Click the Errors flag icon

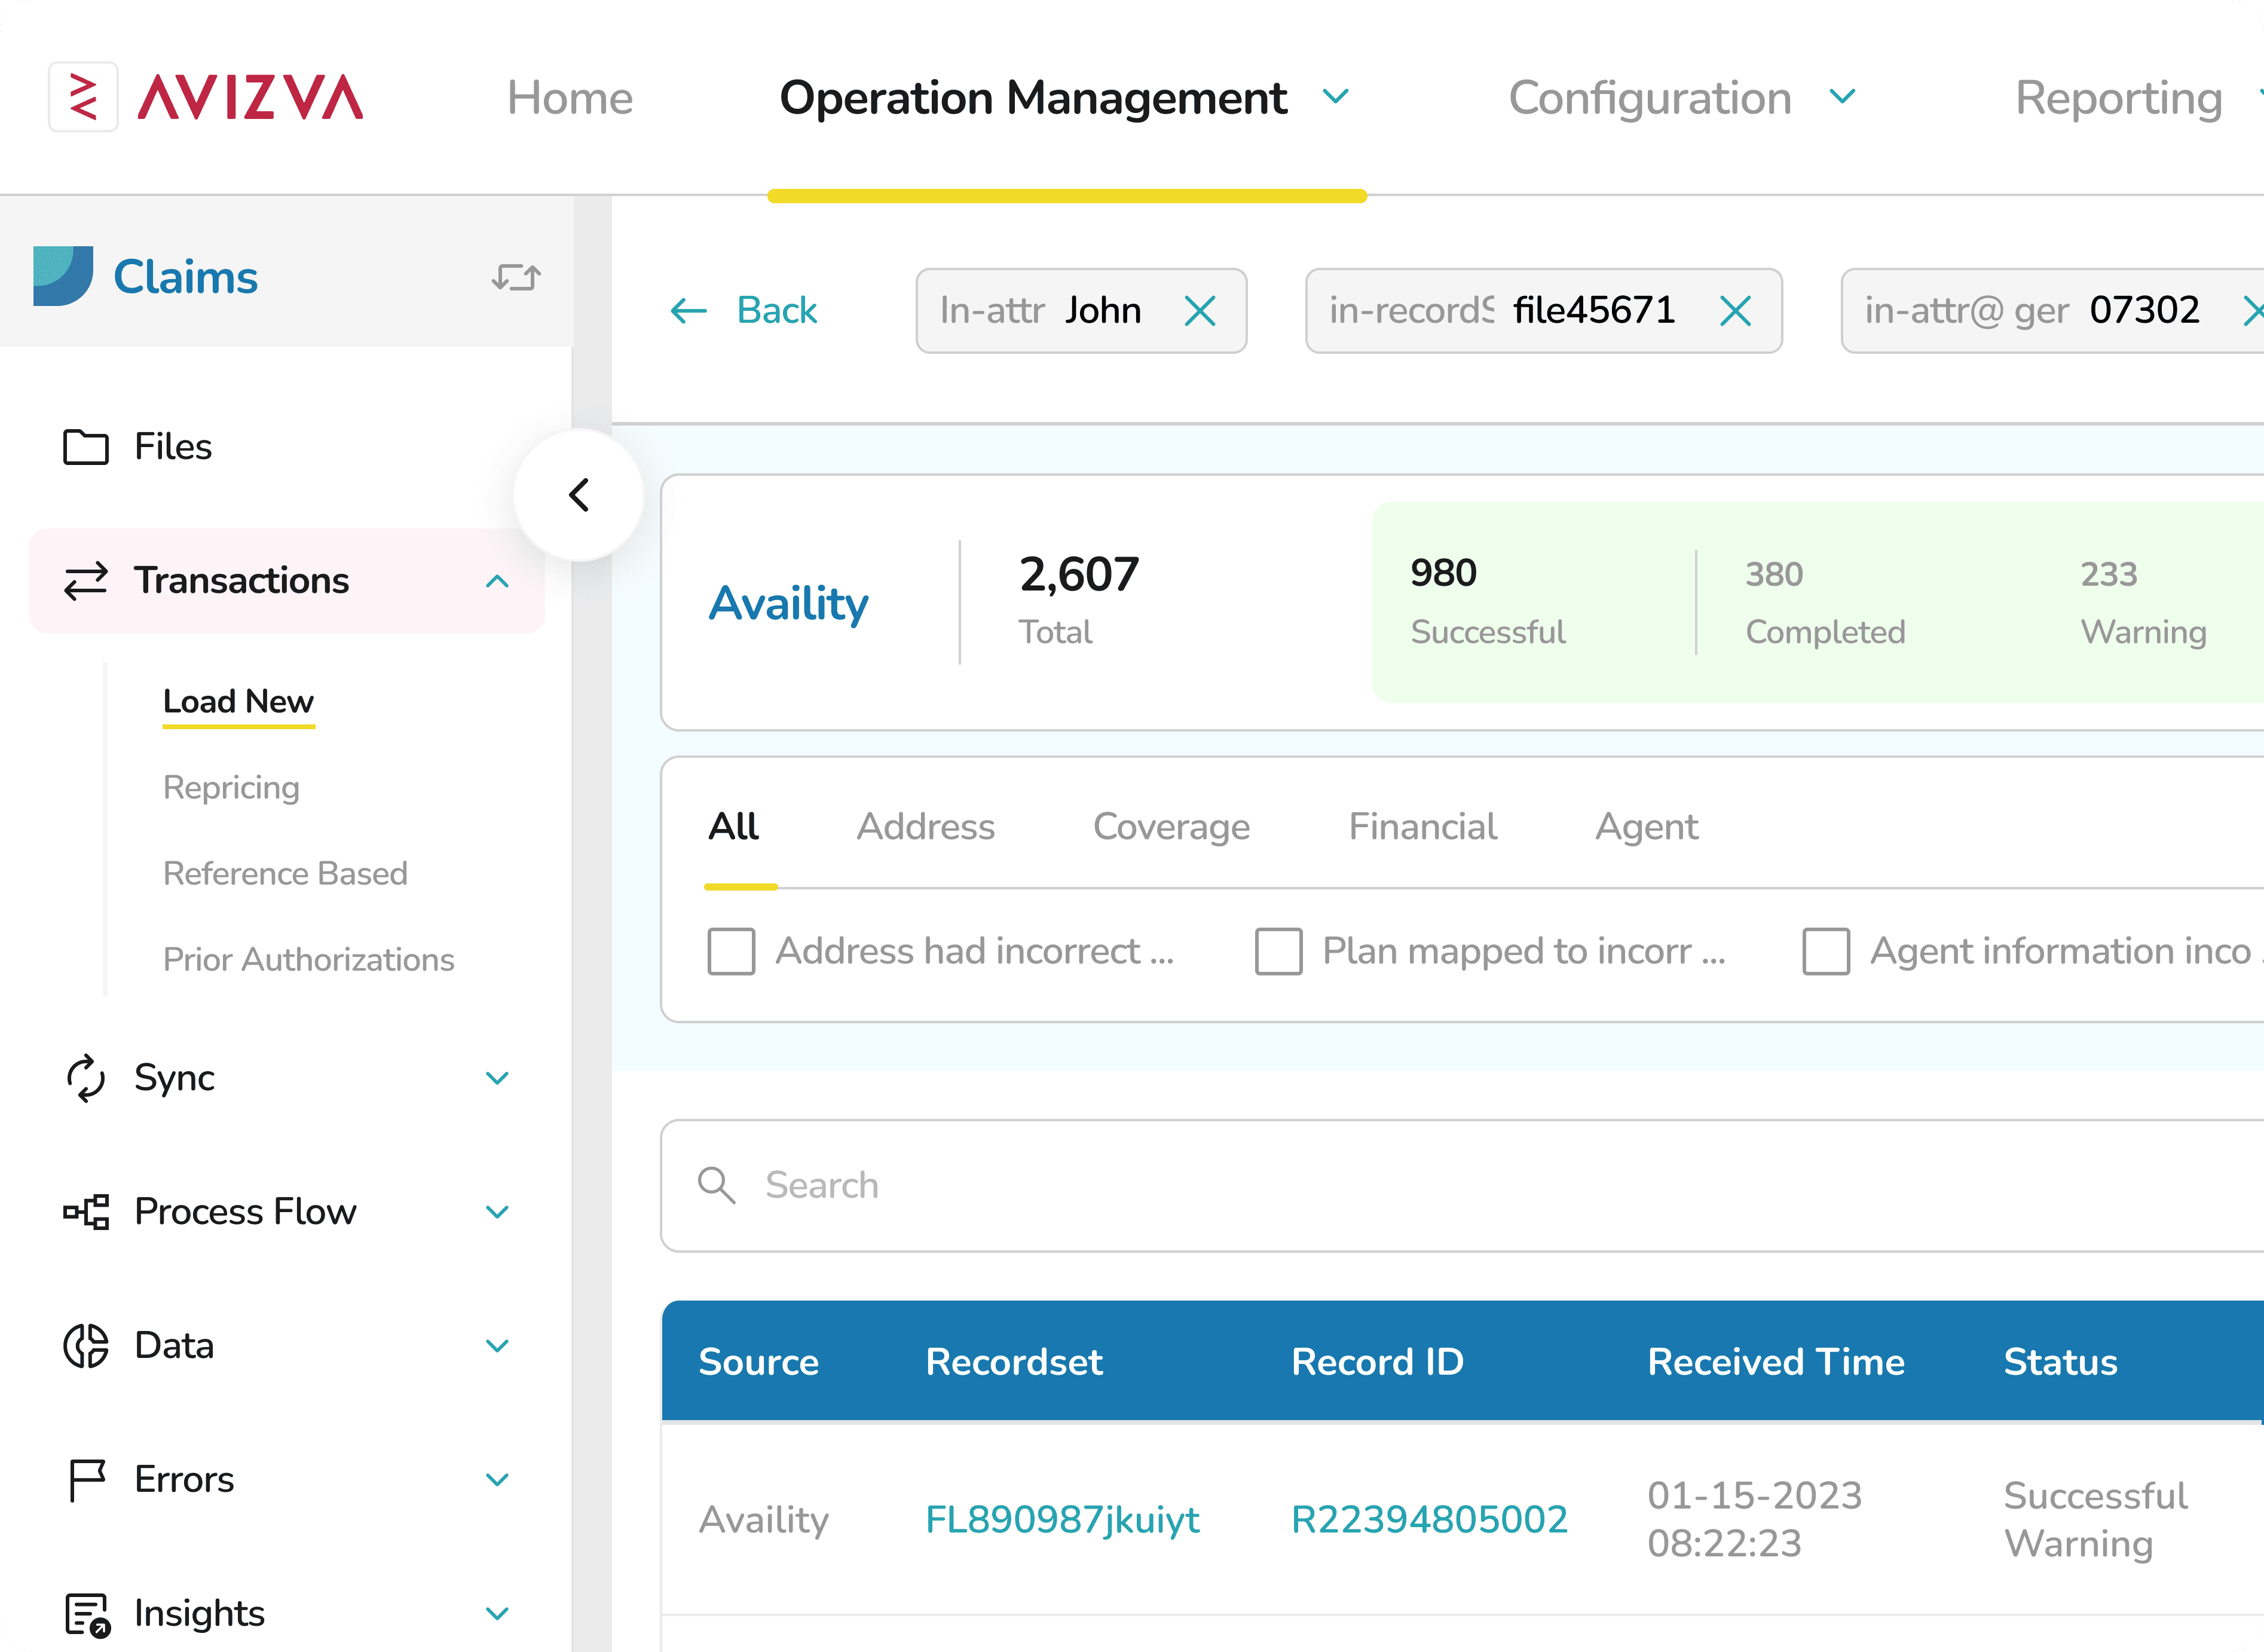pos(86,1480)
